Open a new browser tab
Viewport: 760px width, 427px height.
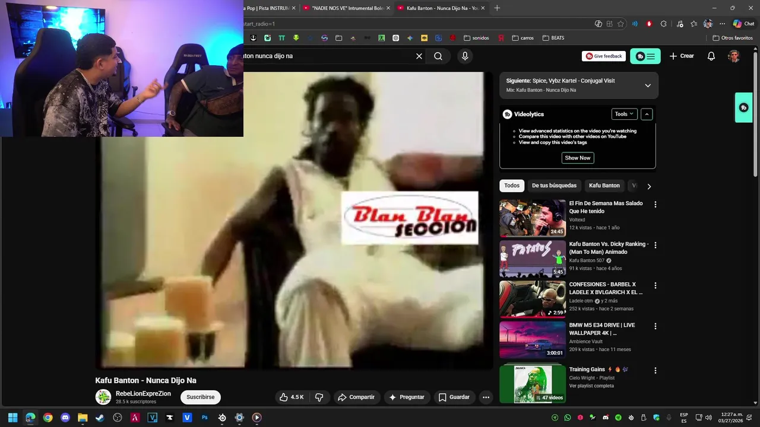click(x=497, y=8)
